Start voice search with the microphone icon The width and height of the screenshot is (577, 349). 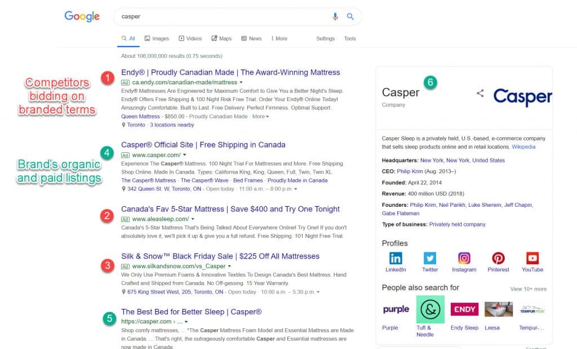pos(335,16)
